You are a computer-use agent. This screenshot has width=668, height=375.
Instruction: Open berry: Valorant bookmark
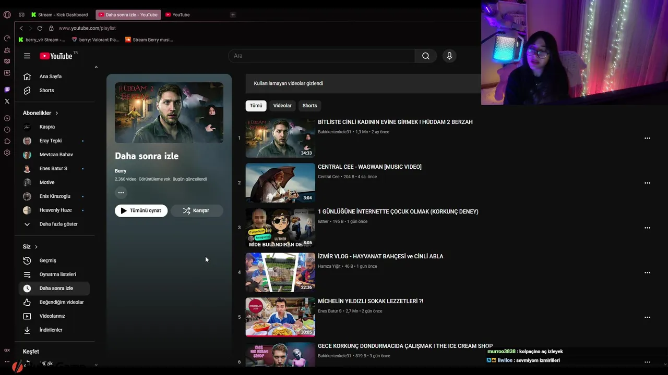point(96,40)
